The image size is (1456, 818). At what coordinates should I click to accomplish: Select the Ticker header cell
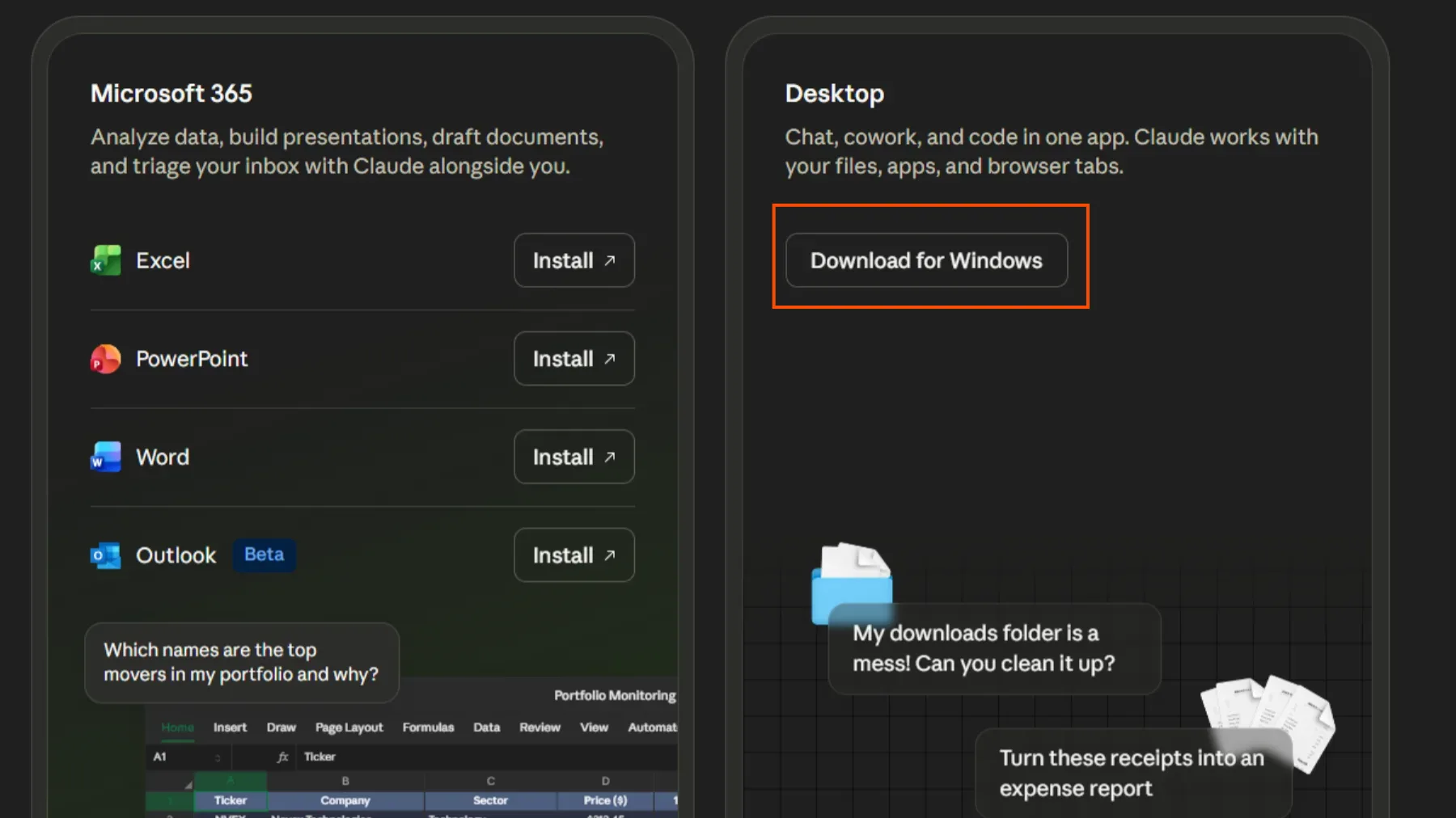pyautogui.click(x=231, y=800)
